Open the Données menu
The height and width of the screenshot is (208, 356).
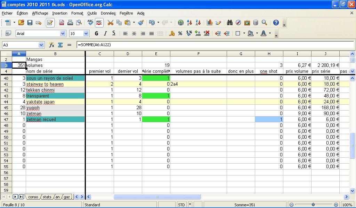pos(108,13)
